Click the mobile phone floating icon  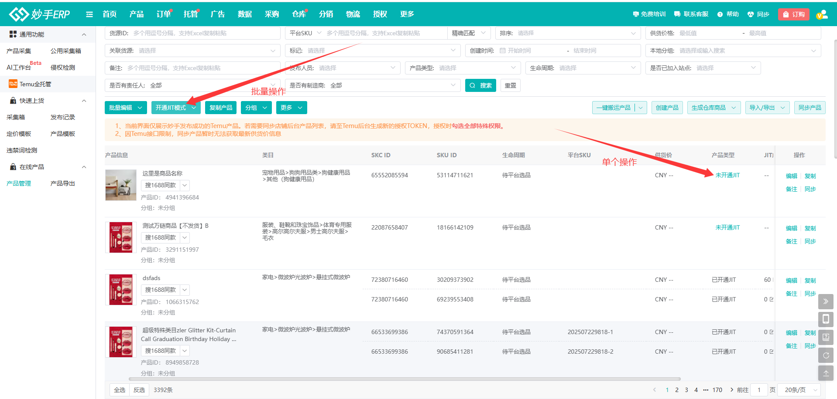[x=826, y=319]
